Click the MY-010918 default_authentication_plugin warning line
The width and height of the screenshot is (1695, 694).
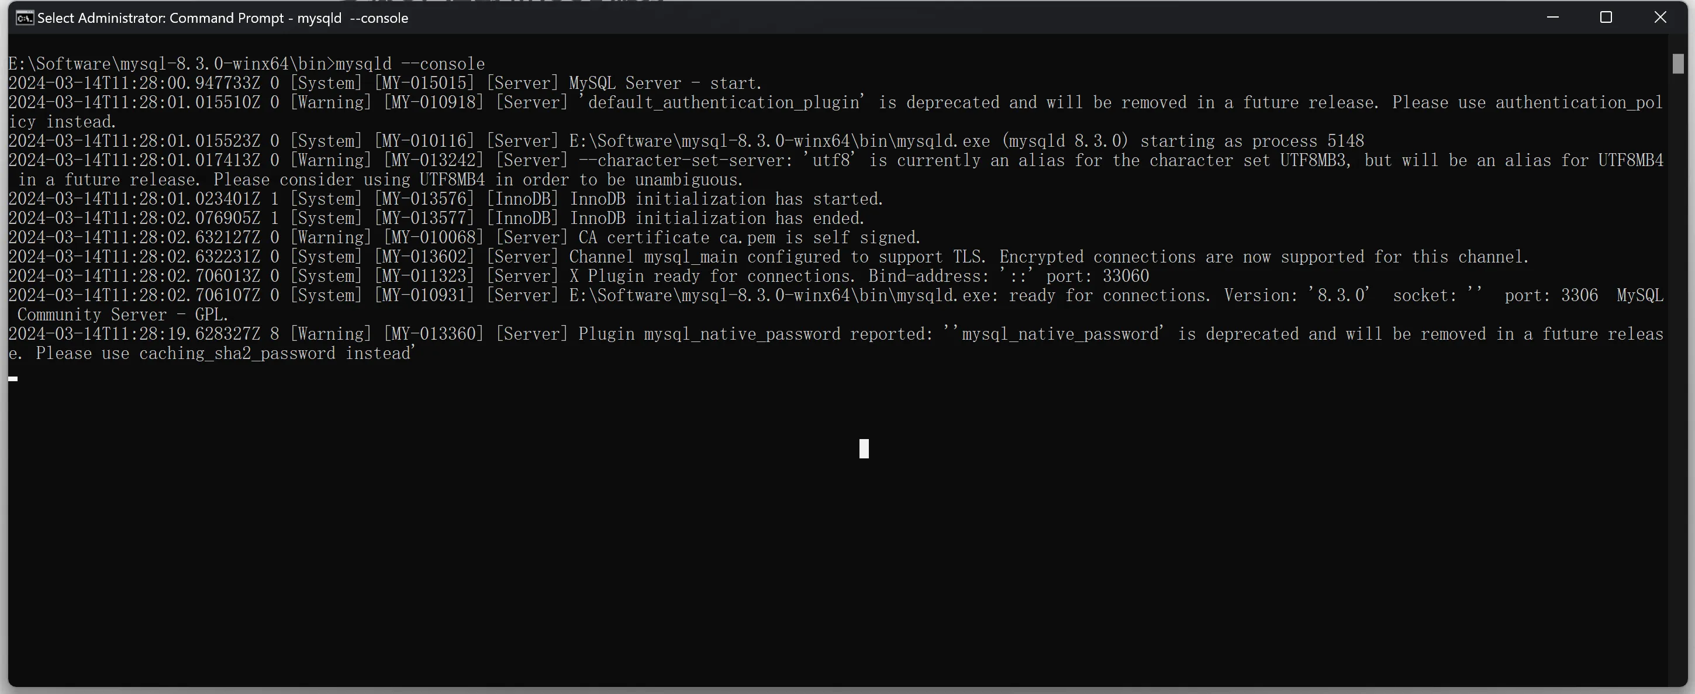pyautogui.click(x=836, y=112)
